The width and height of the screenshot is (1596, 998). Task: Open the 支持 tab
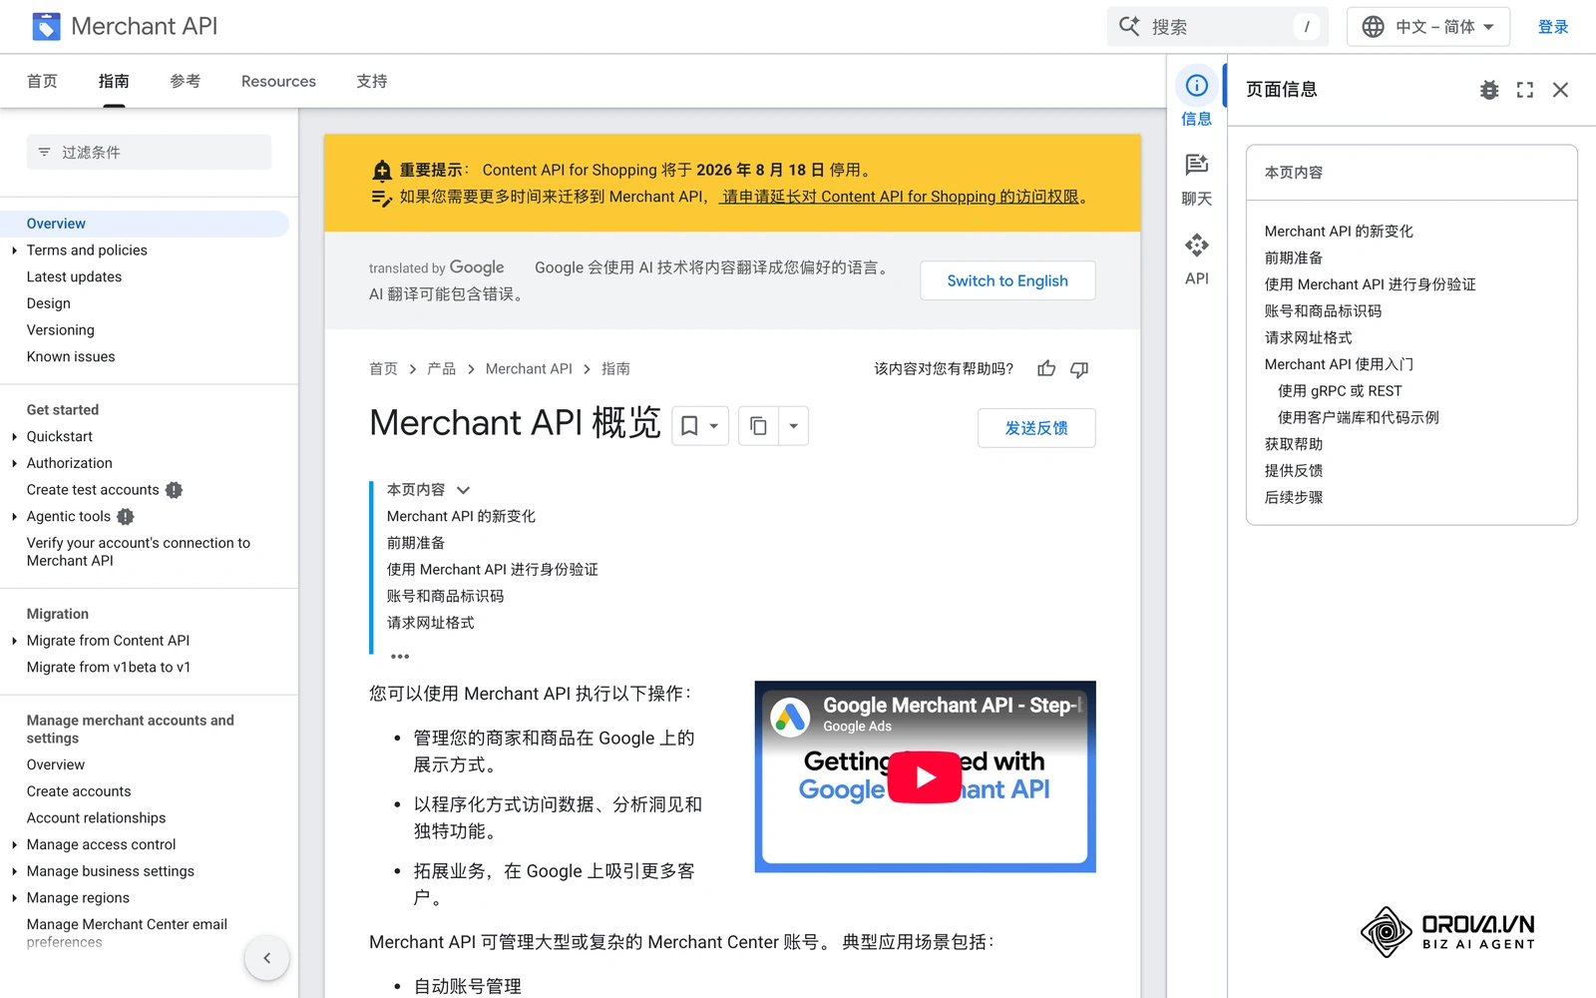(x=372, y=81)
